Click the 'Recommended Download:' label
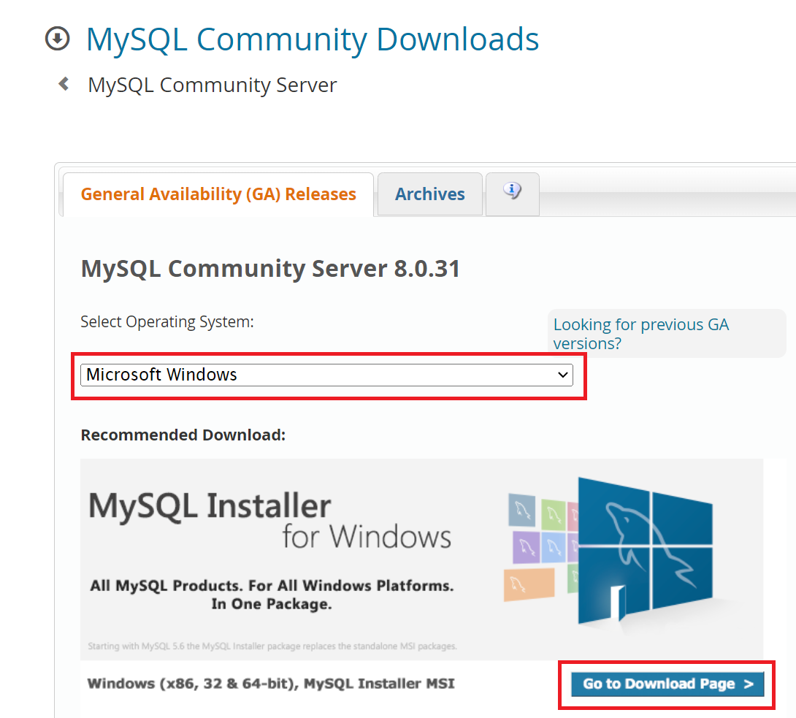 point(183,435)
